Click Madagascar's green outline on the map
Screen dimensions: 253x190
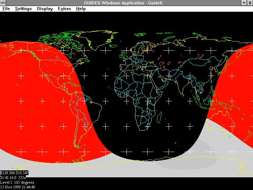[159, 117]
